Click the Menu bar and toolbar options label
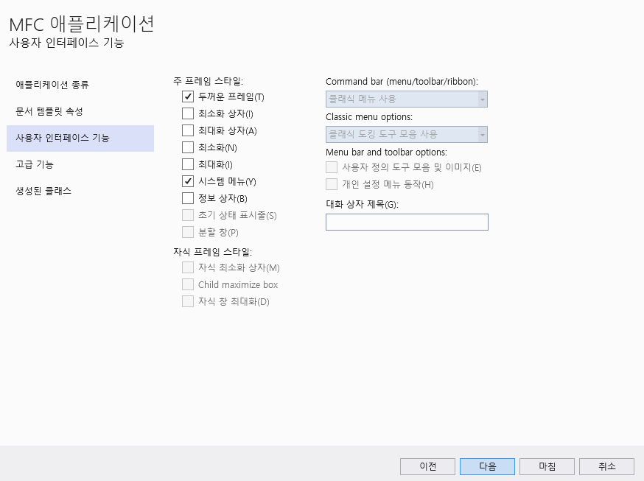 coord(387,152)
